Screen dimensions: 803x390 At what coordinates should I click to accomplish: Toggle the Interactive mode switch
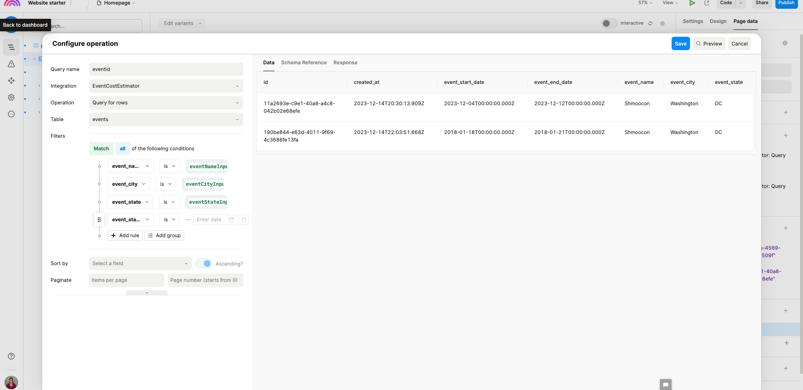[x=609, y=23]
